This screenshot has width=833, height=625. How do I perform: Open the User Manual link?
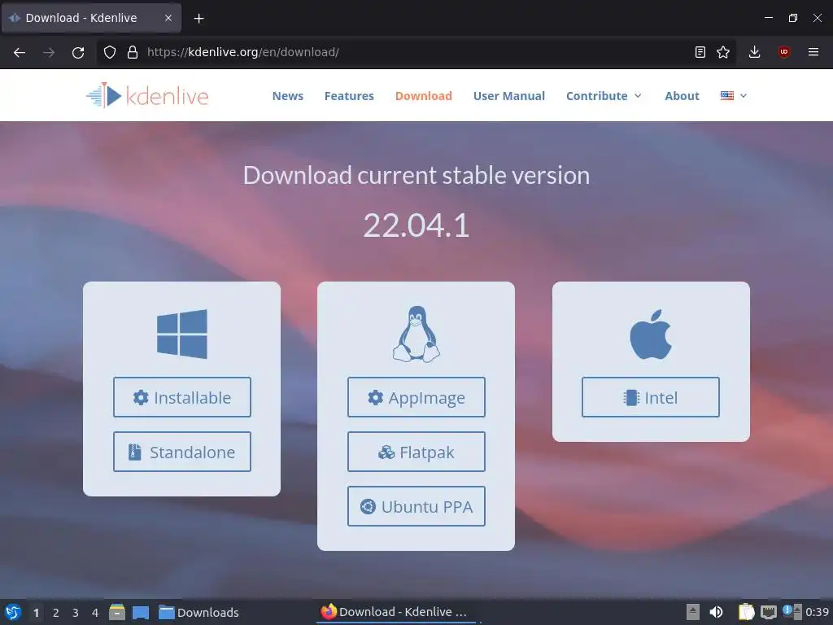click(x=509, y=96)
